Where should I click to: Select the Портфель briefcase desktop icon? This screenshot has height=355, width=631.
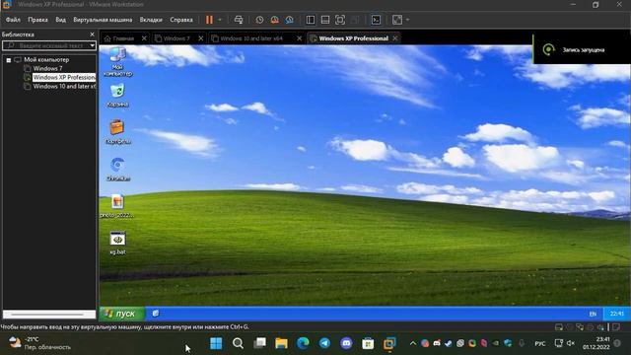coord(117,131)
